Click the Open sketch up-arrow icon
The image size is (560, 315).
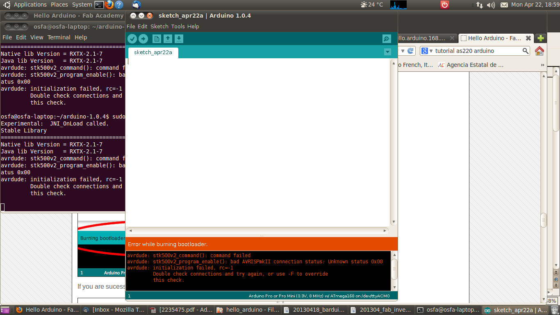coord(168,39)
